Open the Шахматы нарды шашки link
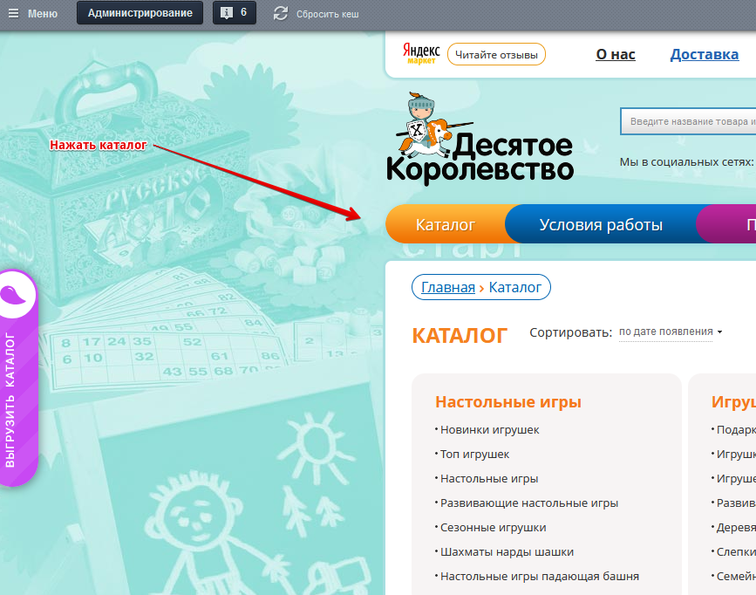Viewport: 756px width, 595px height. [507, 552]
